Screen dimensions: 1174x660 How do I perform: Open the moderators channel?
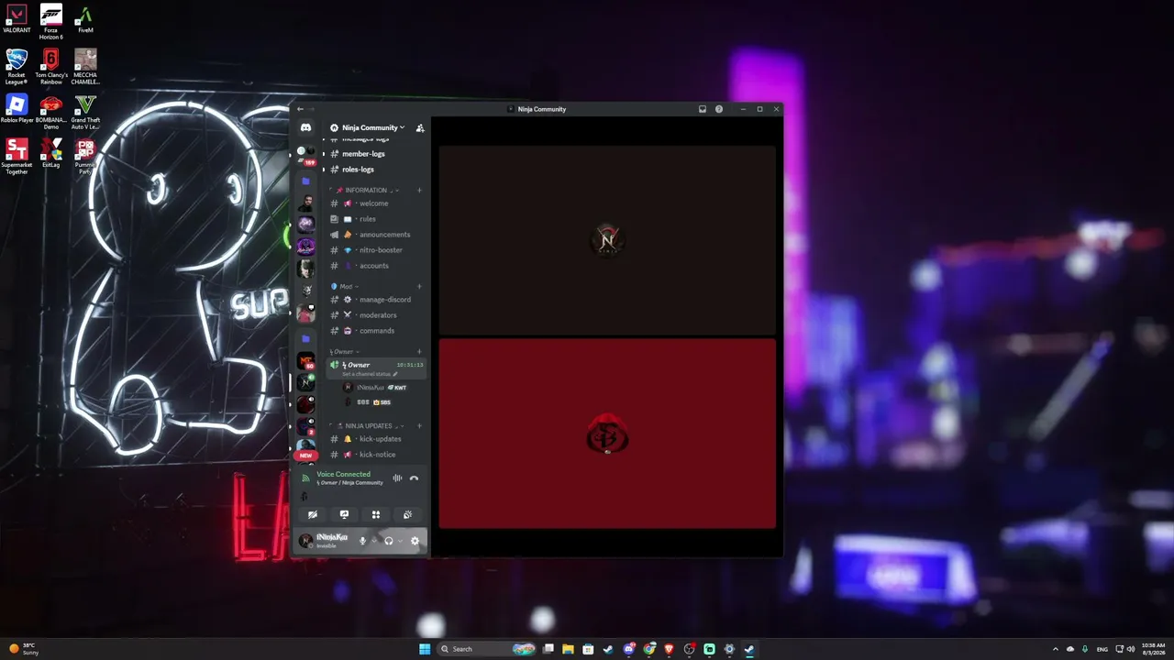coord(376,315)
